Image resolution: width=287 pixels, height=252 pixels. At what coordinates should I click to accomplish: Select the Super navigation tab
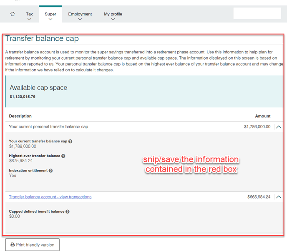tap(50, 16)
